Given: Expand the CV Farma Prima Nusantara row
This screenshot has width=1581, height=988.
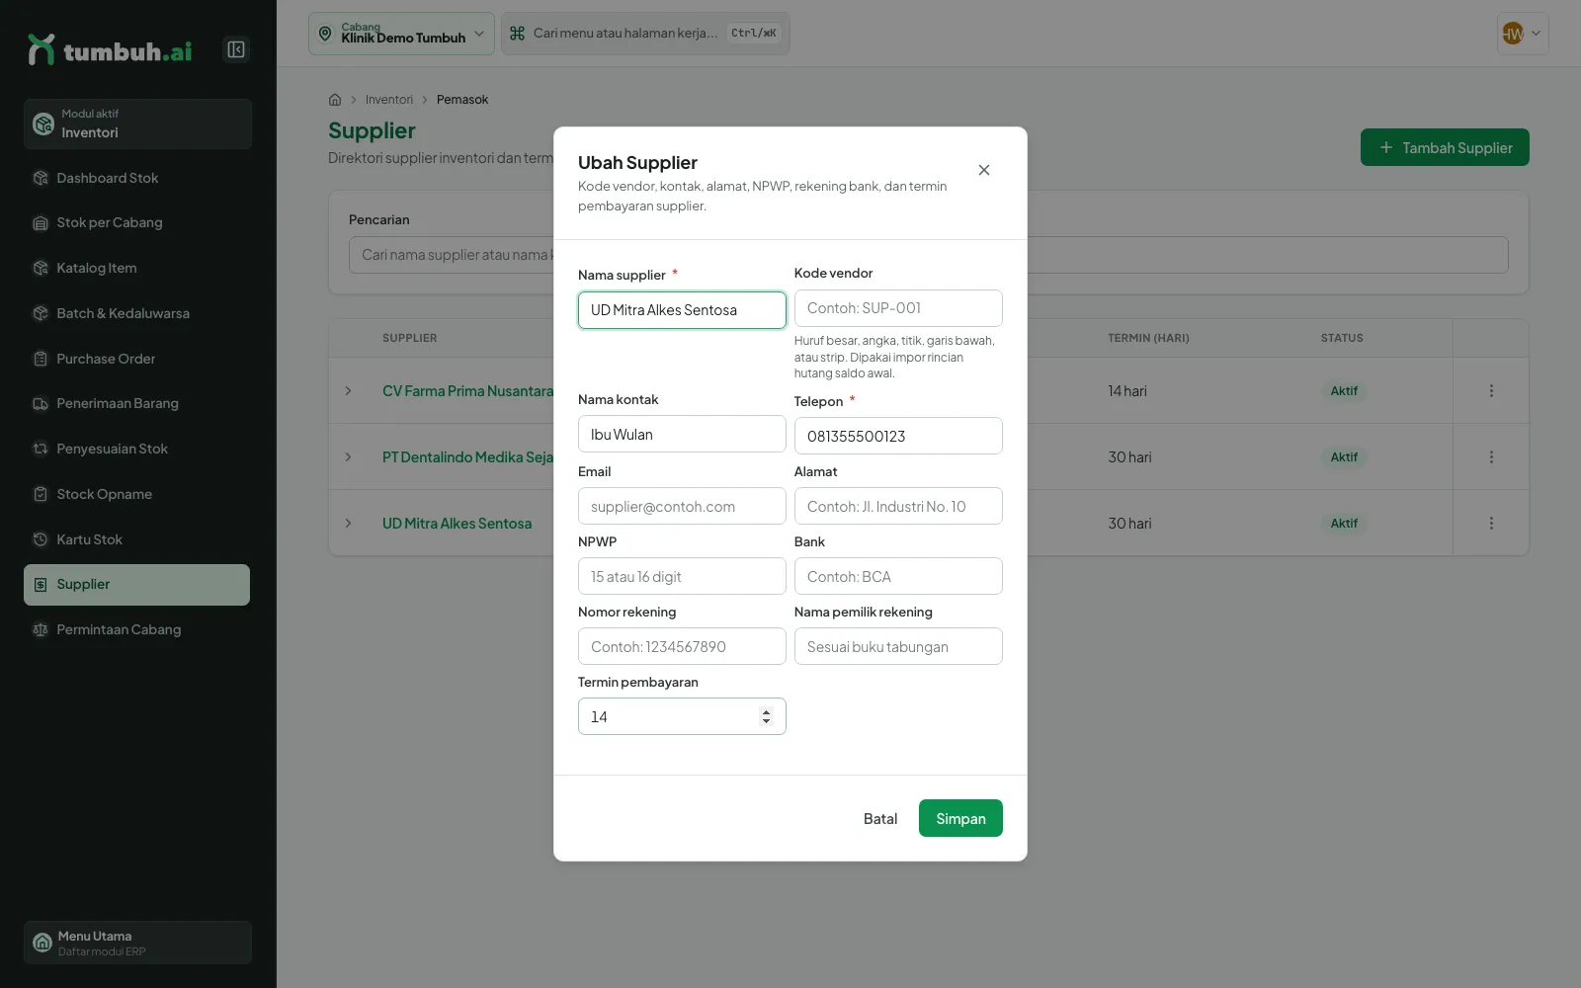Looking at the screenshot, I should point(348,391).
